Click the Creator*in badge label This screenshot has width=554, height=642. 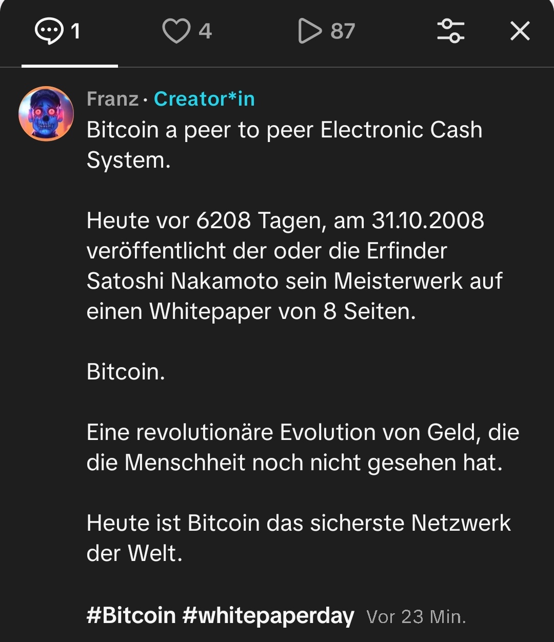(x=204, y=99)
